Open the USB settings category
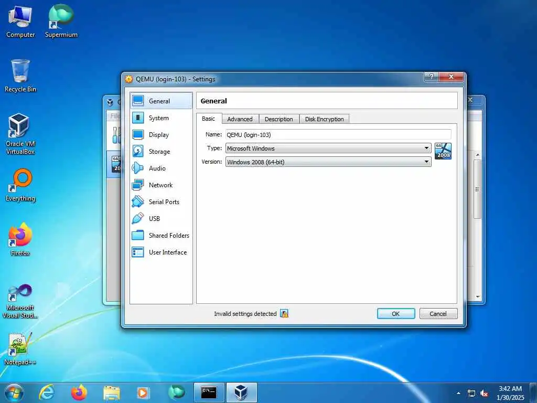 [x=161, y=219]
